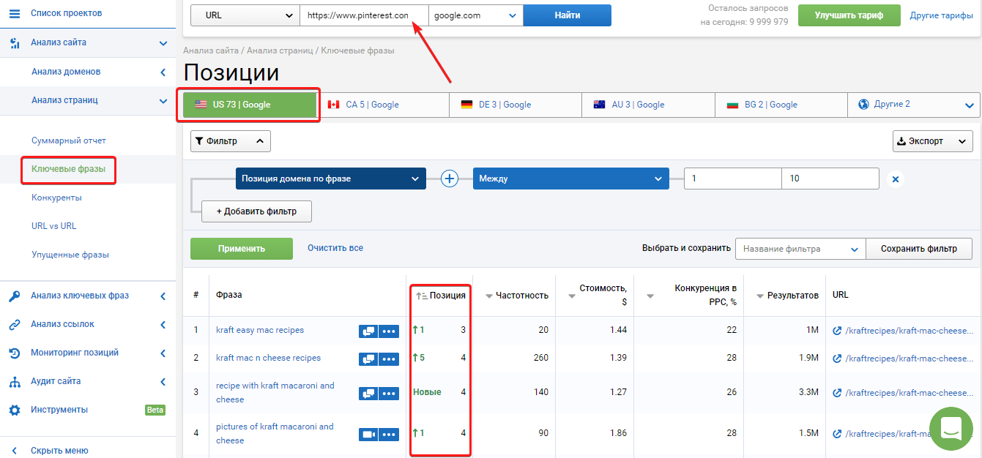
Task: Open Позиция домена по фразе dropdown
Action: tap(331, 179)
